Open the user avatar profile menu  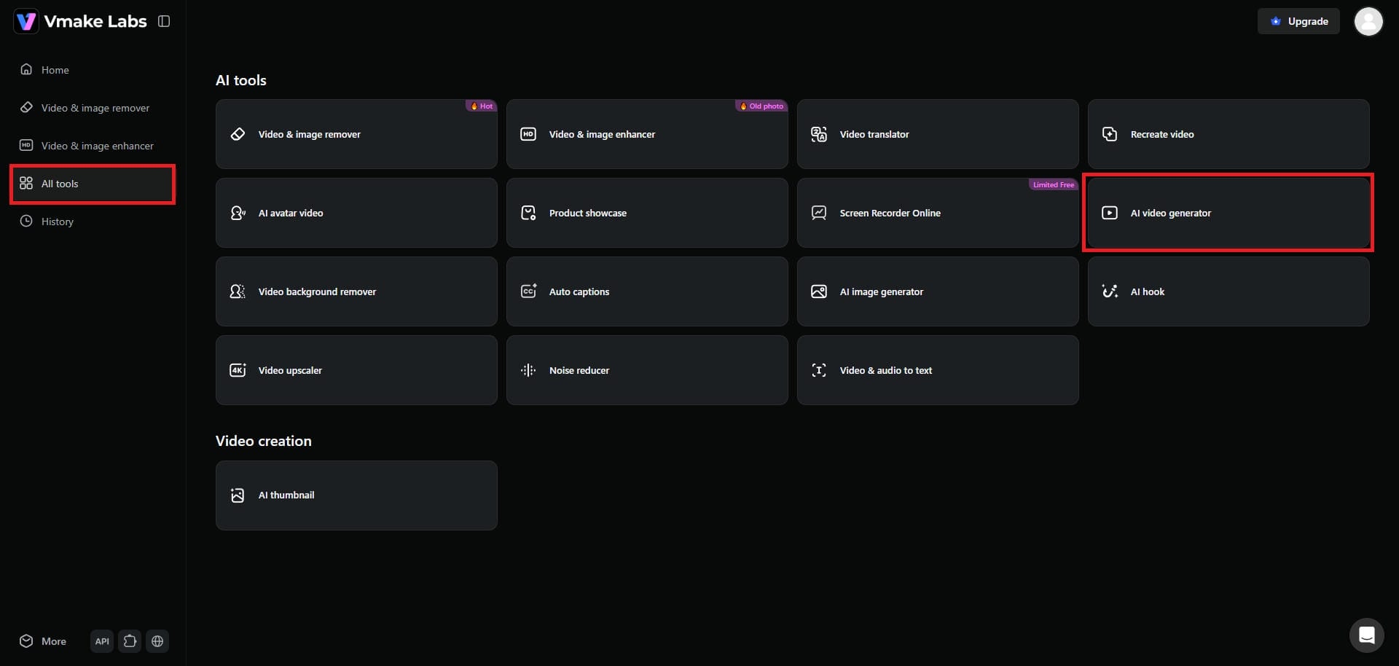(1368, 21)
